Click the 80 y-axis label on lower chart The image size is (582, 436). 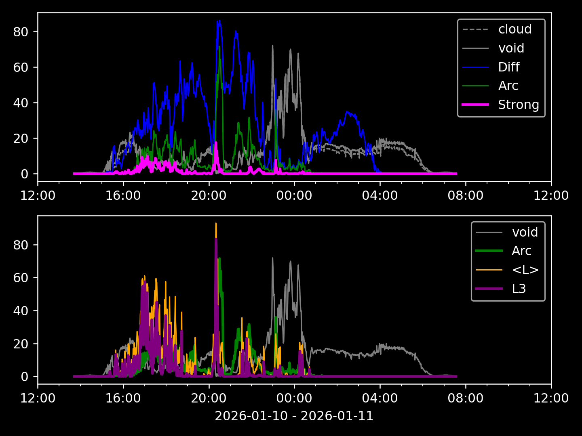click(x=20, y=245)
